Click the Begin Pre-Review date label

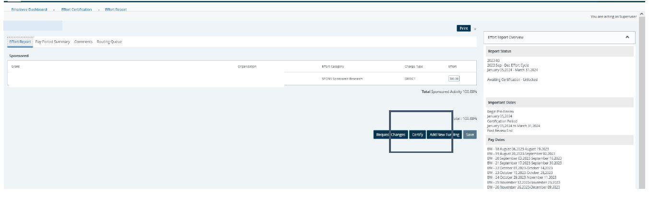tap(500, 111)
